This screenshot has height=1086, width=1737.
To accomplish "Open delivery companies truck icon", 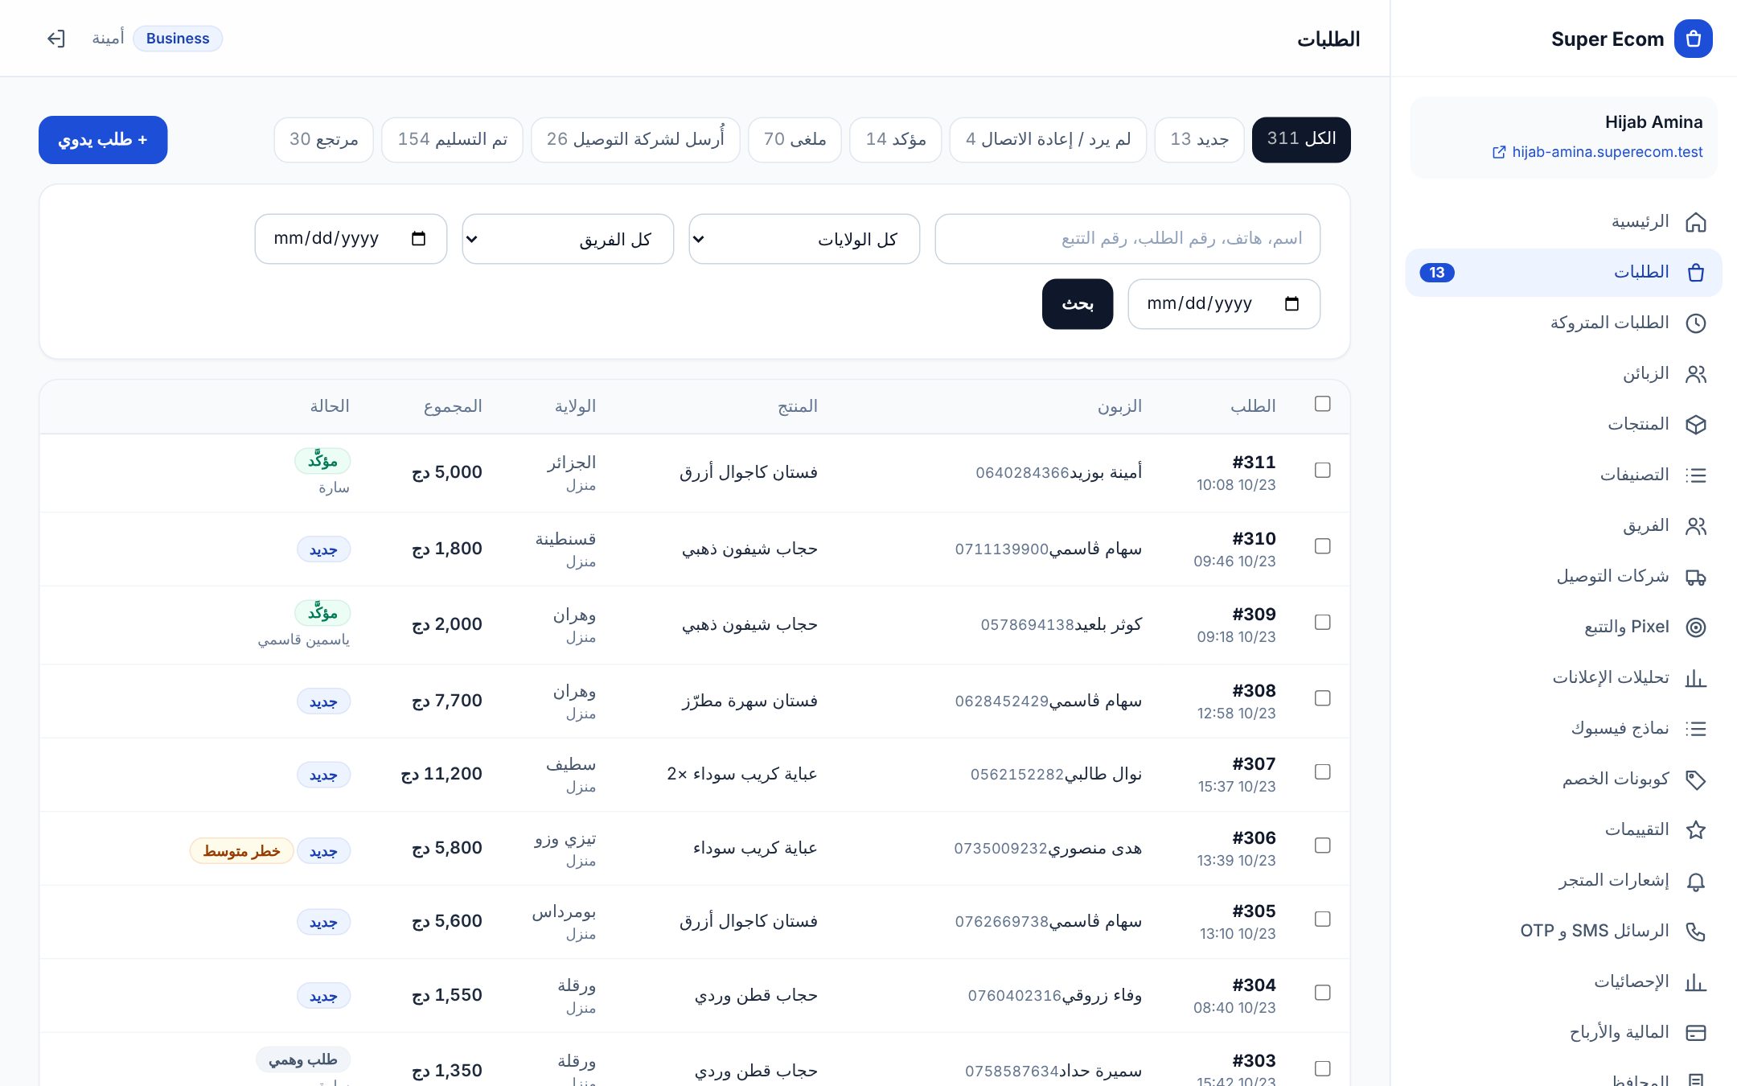I will (x=1695, y=577).
